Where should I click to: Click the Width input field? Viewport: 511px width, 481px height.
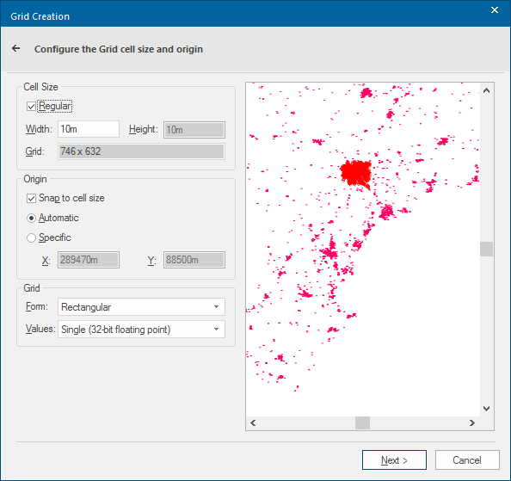click(89, 129)
